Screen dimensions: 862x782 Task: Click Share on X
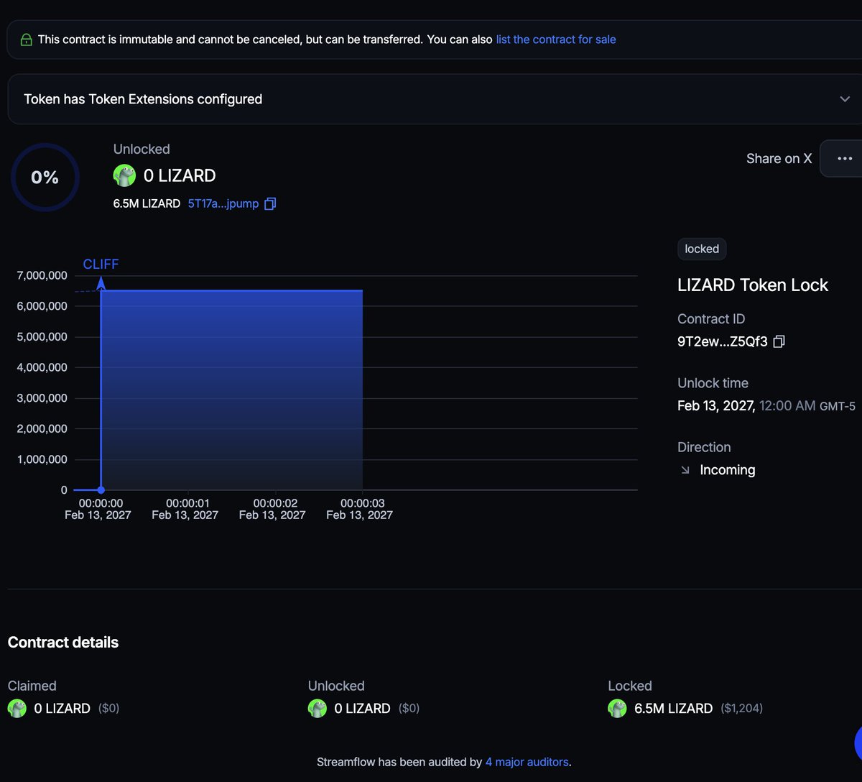coord(779,158)
